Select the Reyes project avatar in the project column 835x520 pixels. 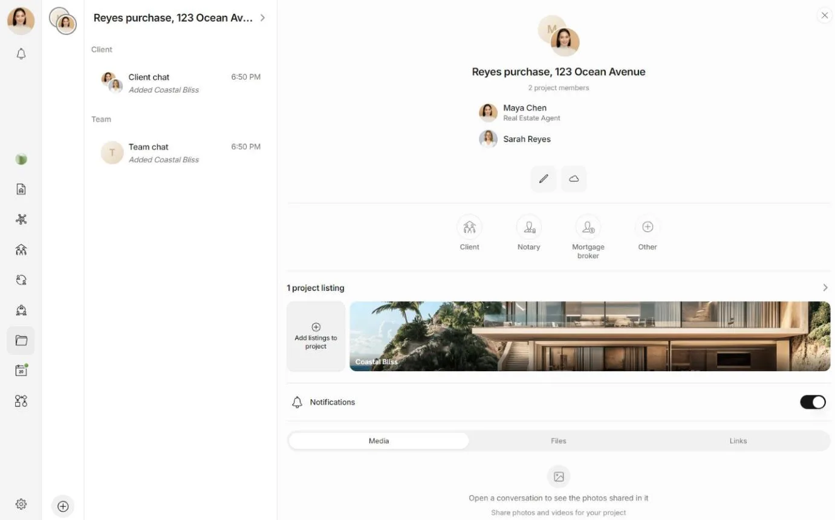[63, 21]
